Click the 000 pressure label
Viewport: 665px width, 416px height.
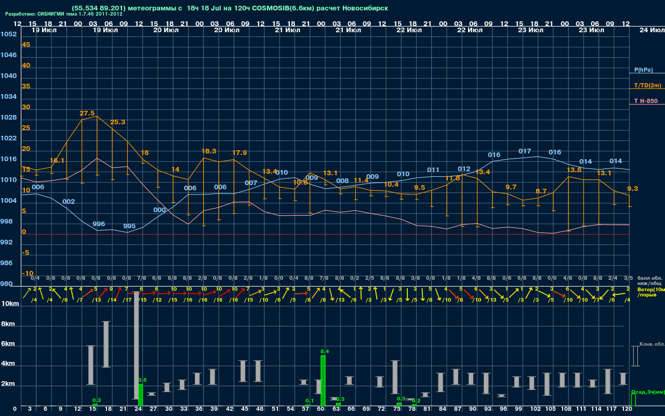coord(159,210)
